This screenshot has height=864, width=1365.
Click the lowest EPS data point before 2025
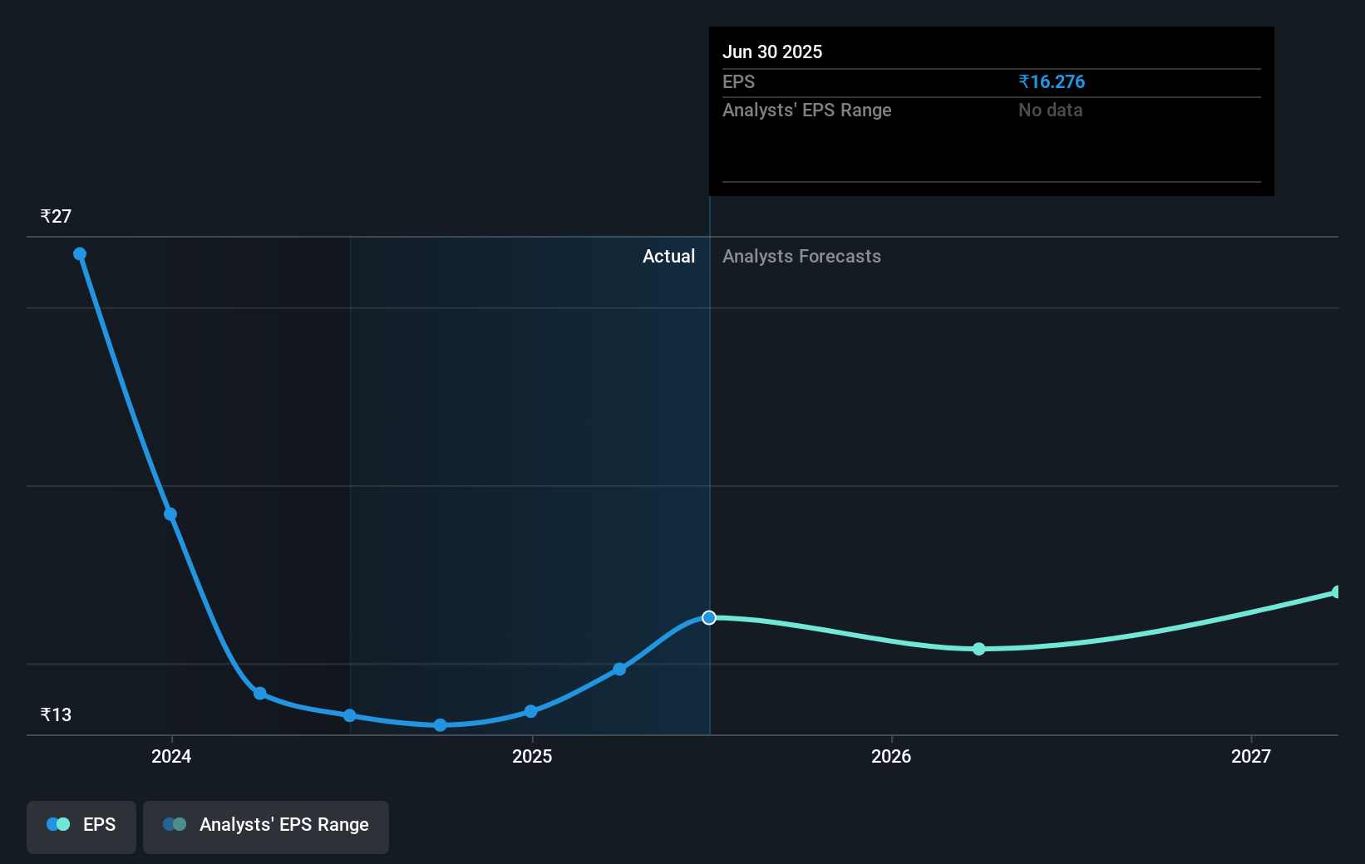(x=441, y=725)
